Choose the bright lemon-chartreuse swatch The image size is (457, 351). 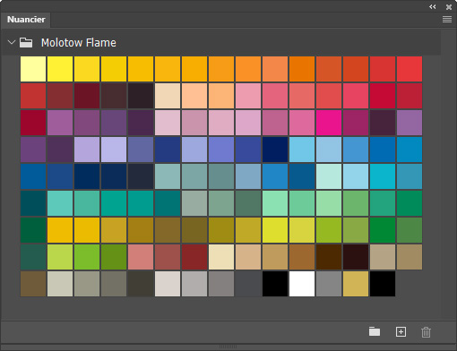[275, 230]
